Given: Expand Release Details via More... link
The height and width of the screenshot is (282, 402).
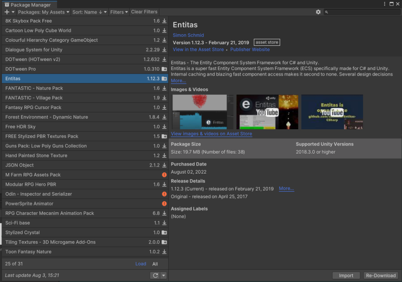Looking at the screenshot, I should [286, 189].
